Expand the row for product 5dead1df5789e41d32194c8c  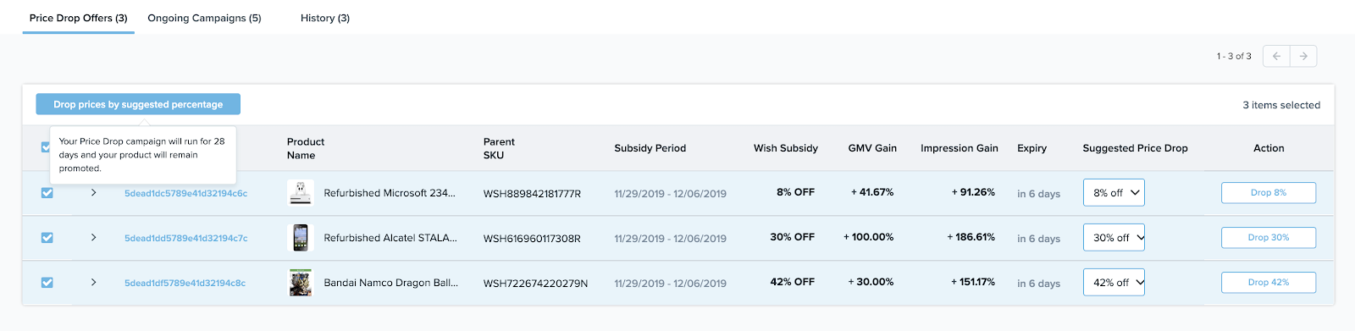[93, 283]
